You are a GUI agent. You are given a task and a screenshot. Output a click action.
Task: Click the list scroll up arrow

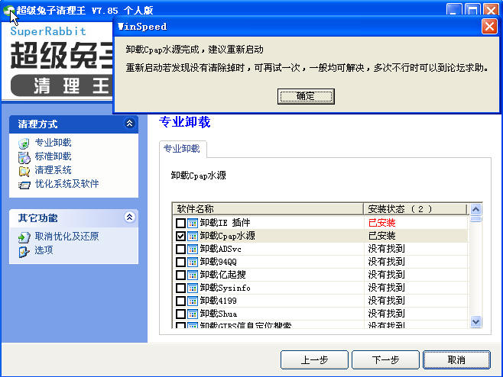click(475, 209)
